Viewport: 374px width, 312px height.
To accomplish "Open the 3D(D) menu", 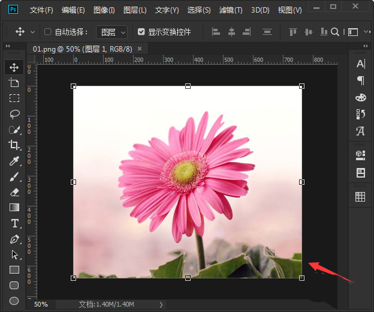I will pos(260,10).
